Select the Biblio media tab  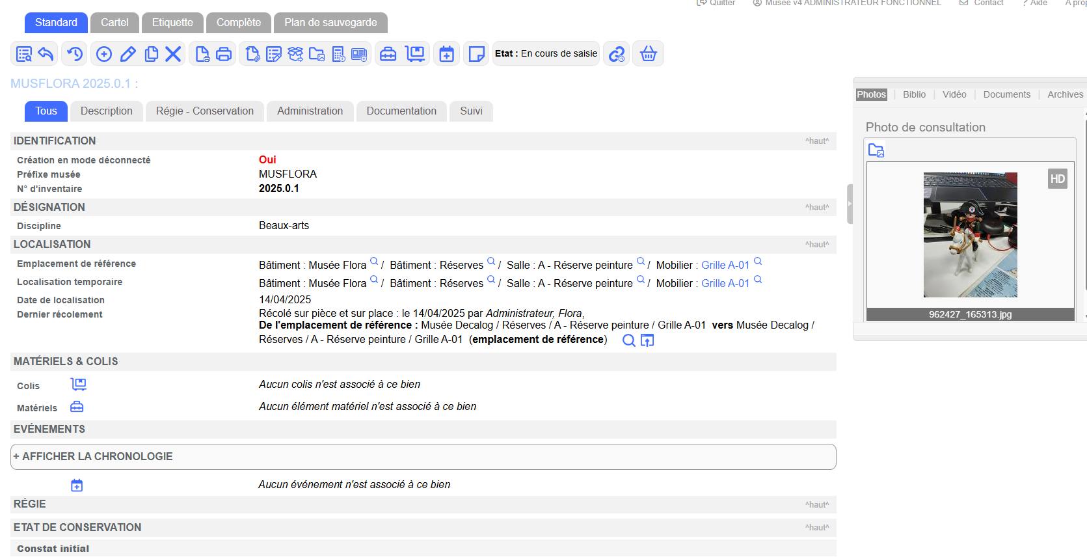point(913,94)
